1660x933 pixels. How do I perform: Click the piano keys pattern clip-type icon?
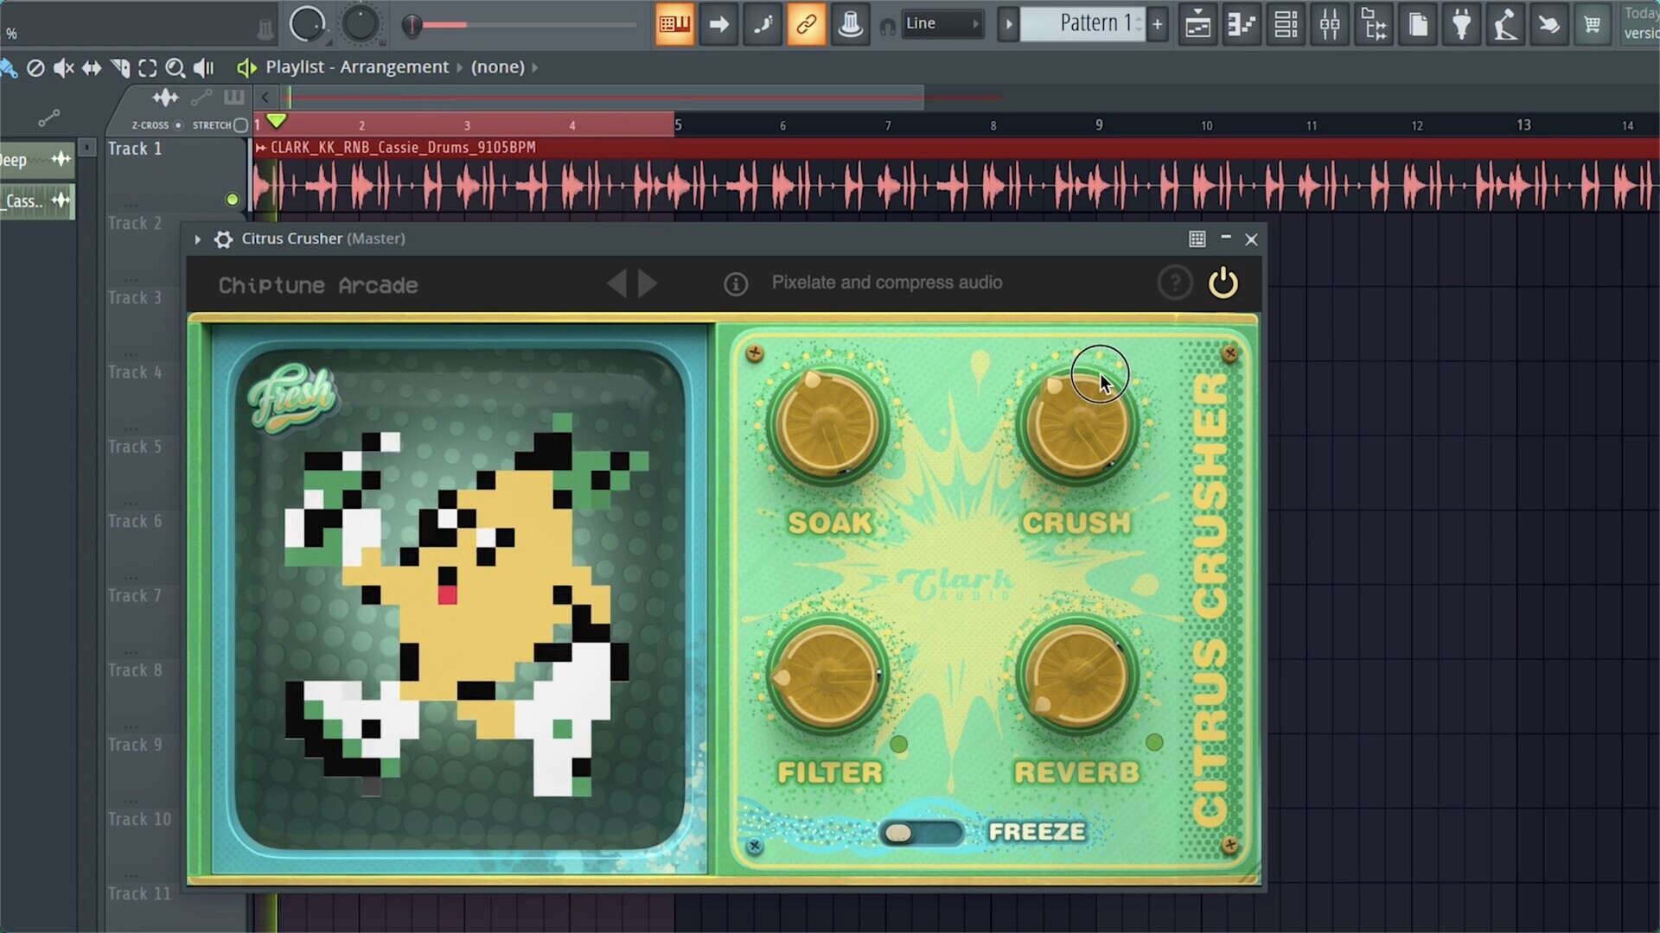coord(233,97)
